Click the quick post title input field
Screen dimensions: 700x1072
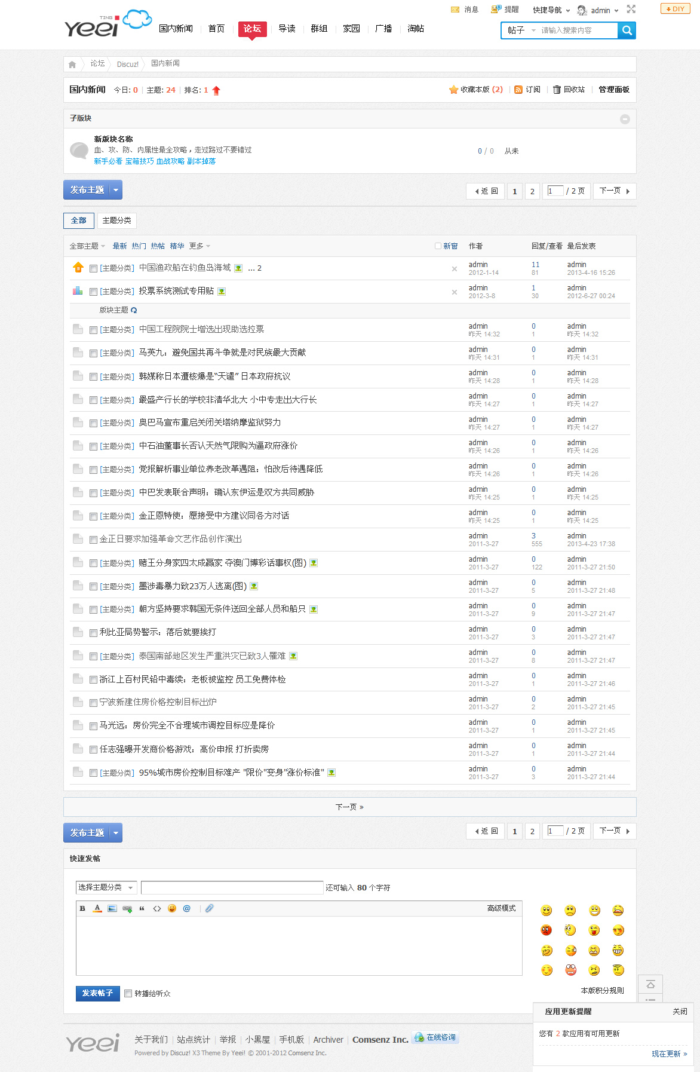[232, 888]
